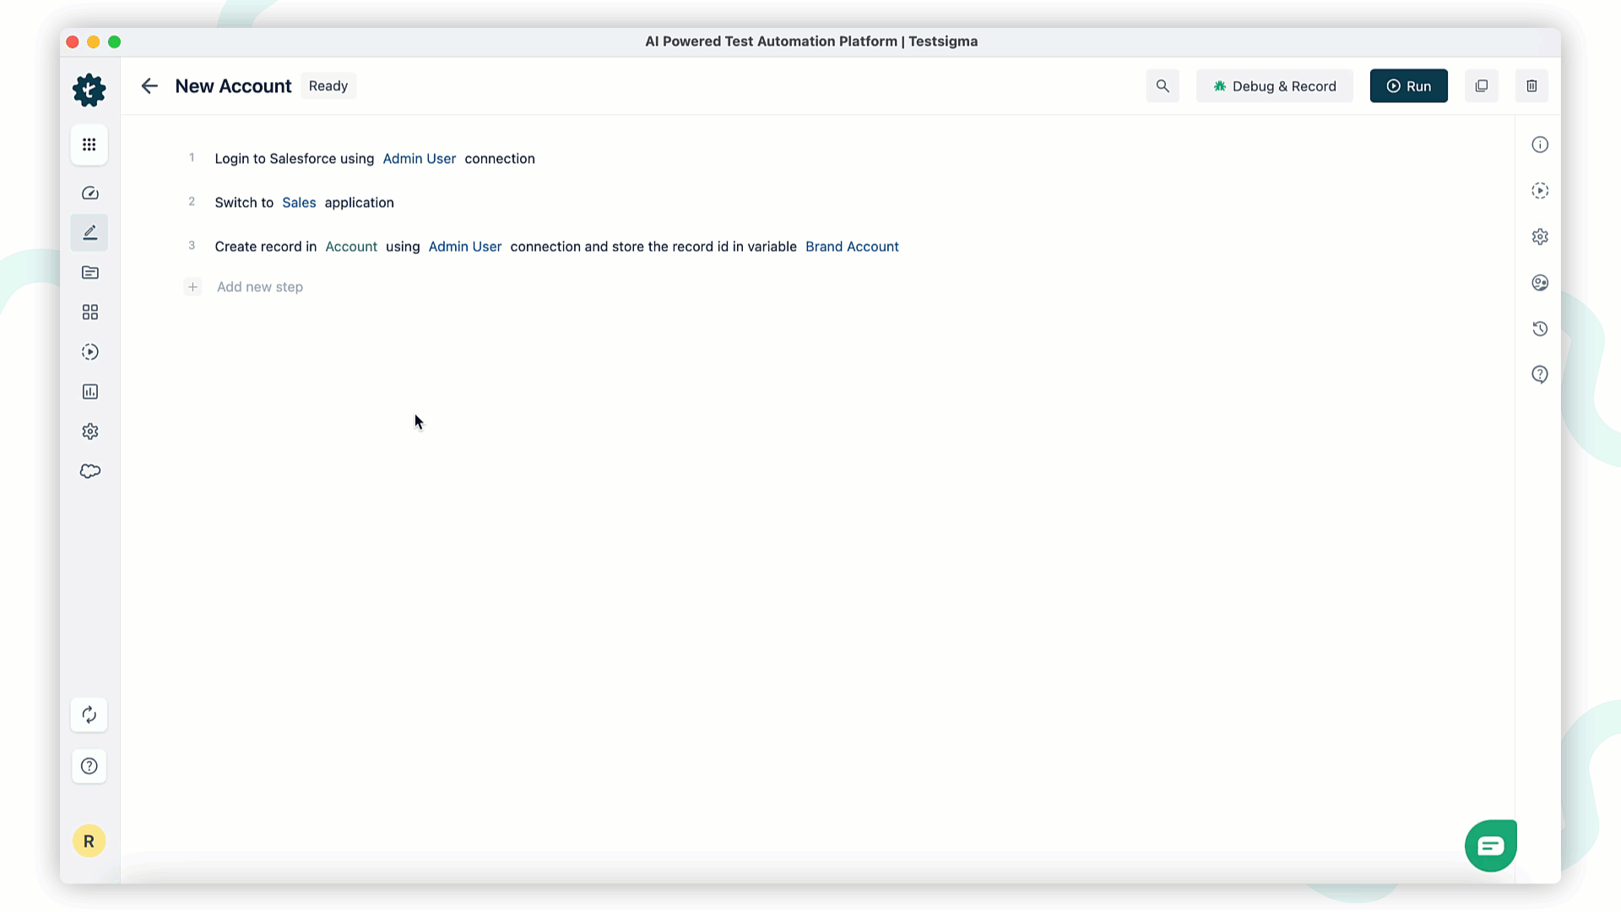1621x912 pixels.
Task: Select step 2 Switch to text
Action: (x=244, y=203)
